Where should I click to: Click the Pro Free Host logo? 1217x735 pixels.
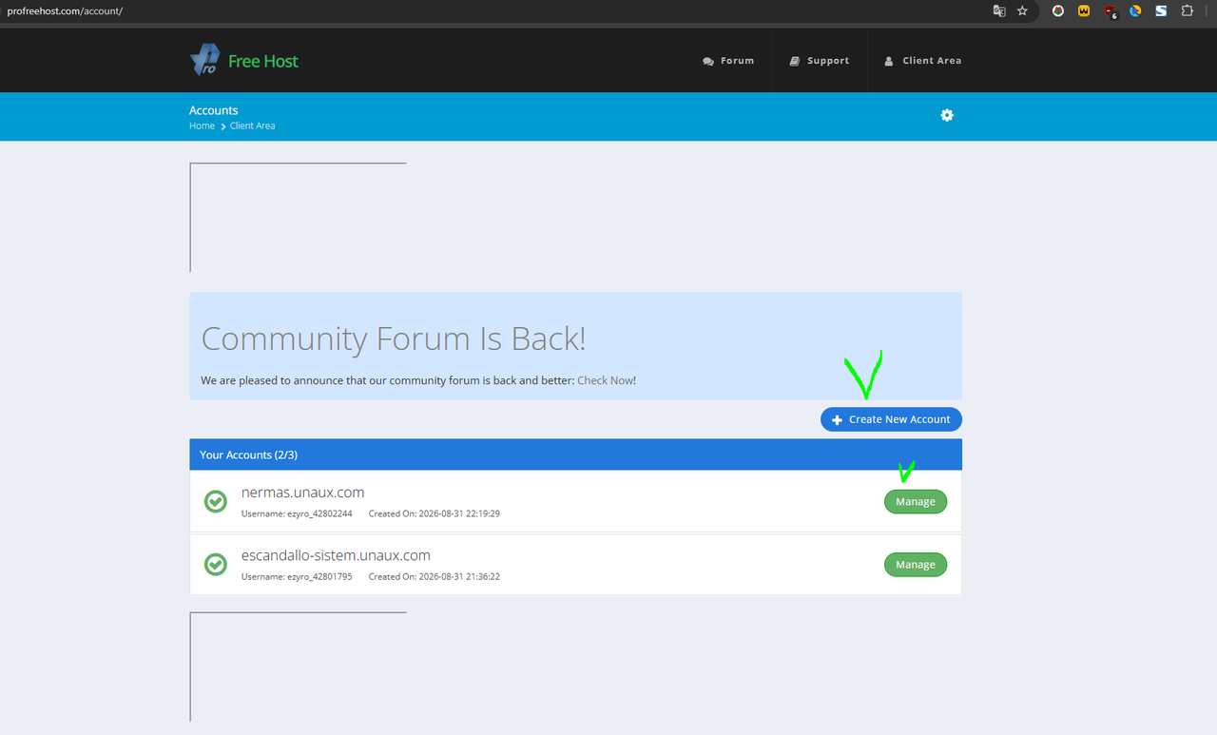pyautogui.click(x=244, y=61)
